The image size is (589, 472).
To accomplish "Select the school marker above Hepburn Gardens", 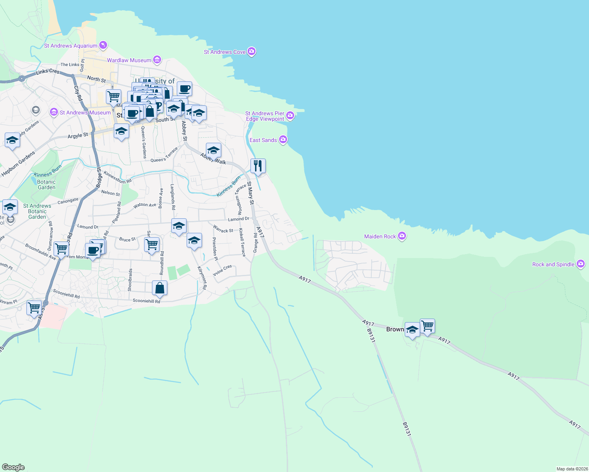I will (x=12, y=140).
